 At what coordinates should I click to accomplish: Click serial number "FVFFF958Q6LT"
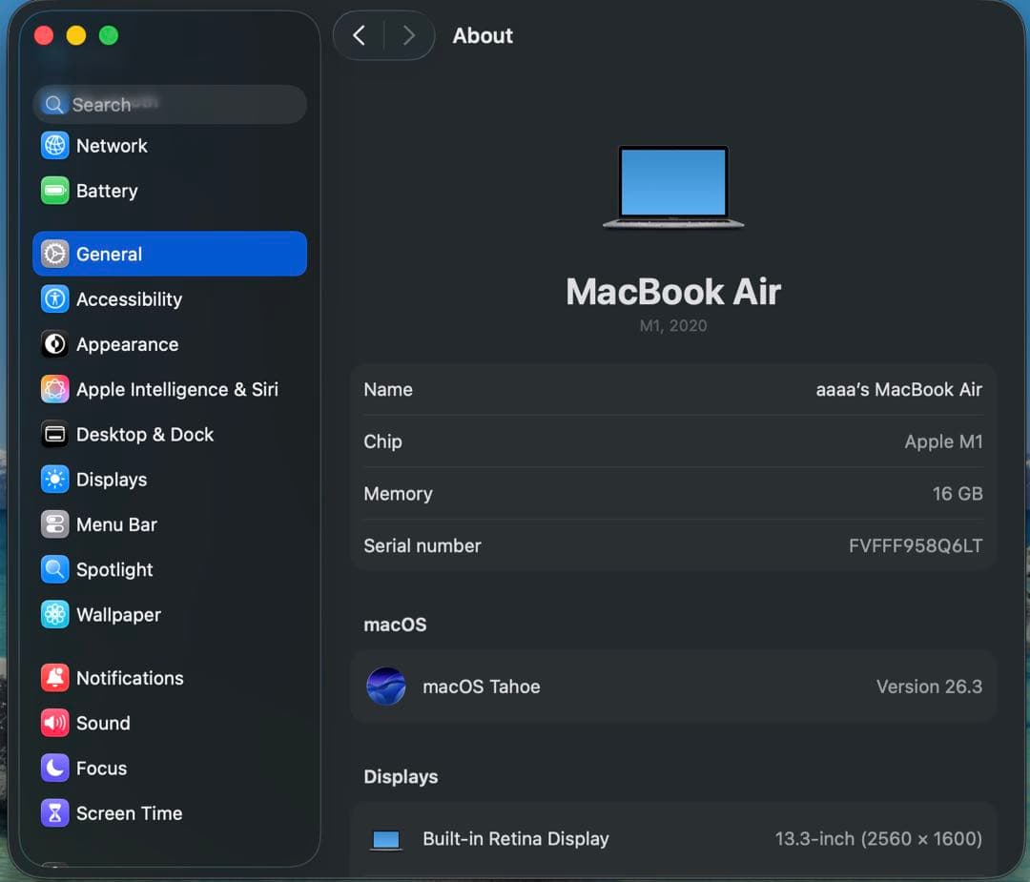pos(915,545)
